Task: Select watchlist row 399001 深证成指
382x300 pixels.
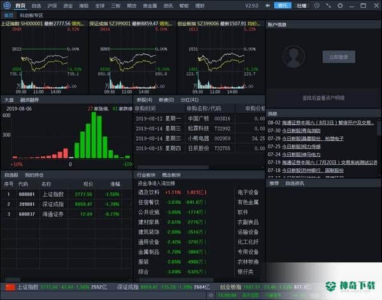Action: pyautogui.click(x=67, y=204)
